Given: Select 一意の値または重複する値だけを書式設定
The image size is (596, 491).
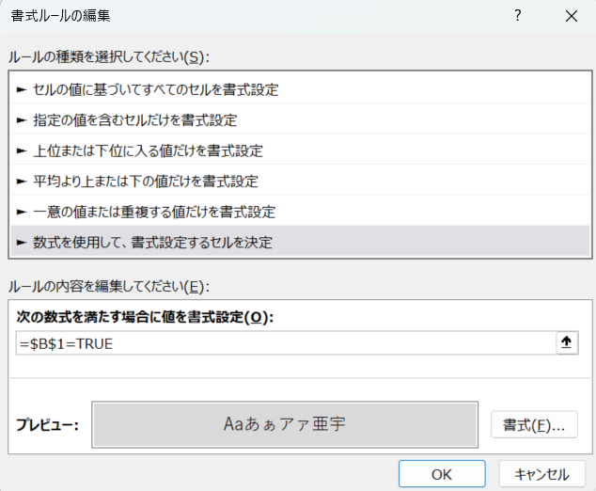Looking at the screenshot, I should (x=154, y=211).
